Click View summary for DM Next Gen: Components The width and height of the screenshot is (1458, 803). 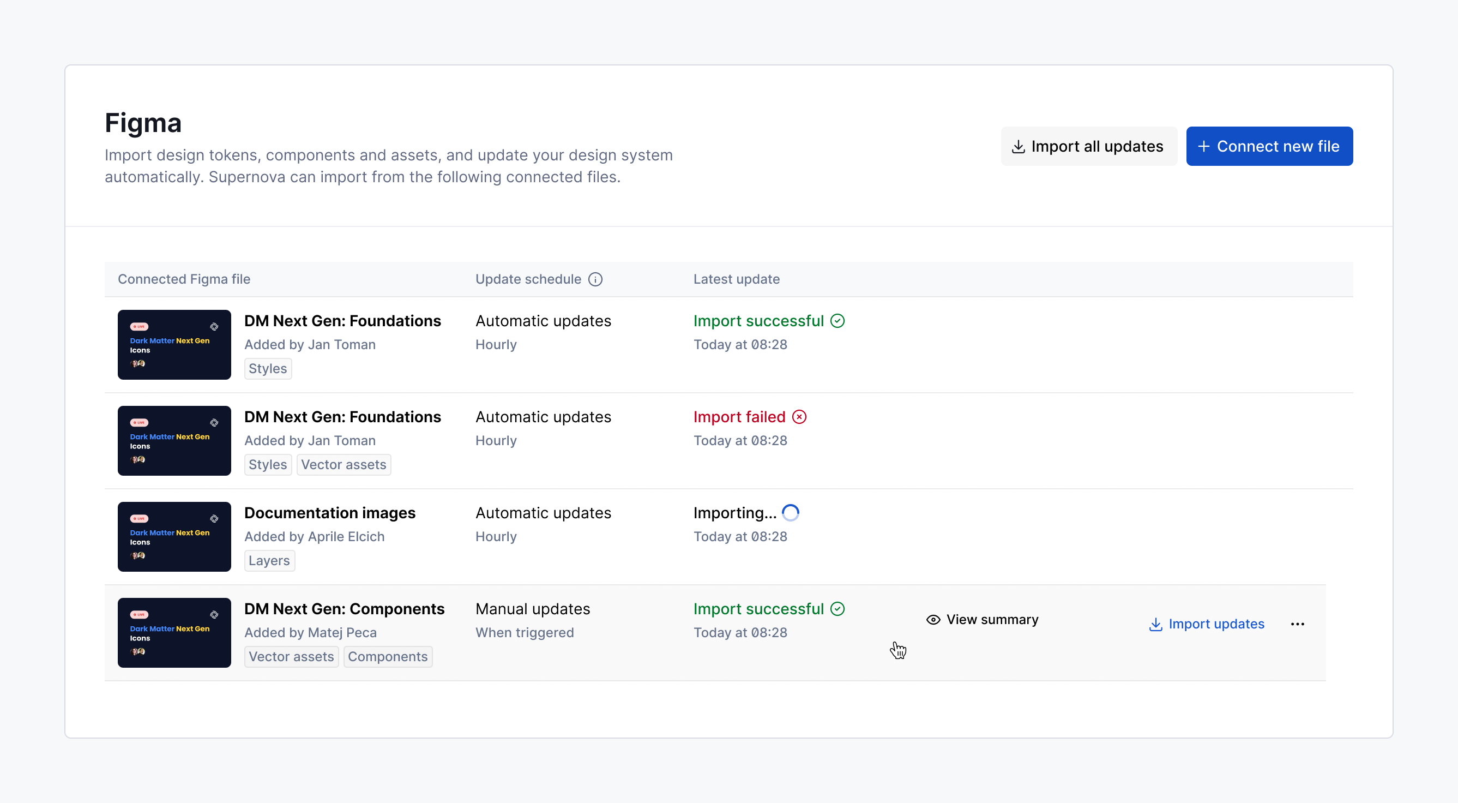982,620
